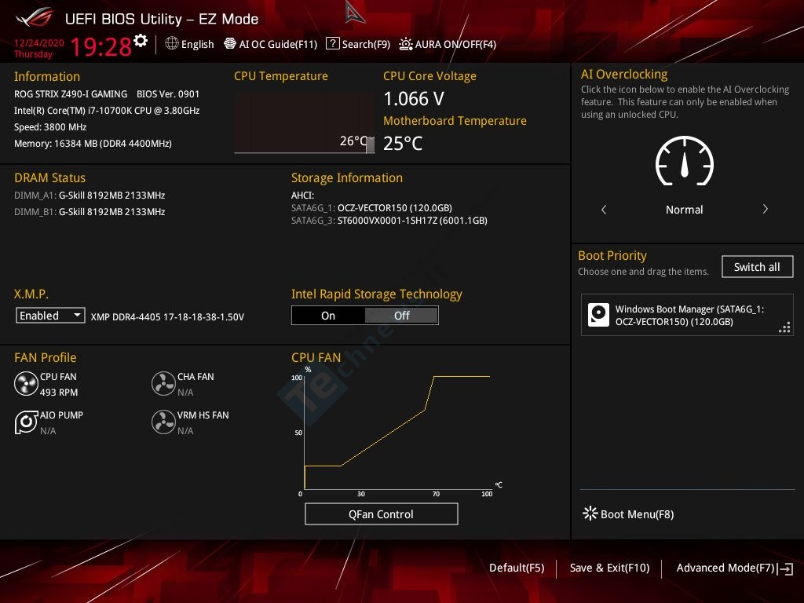The height and width of the screenshot is (603, 804).
Task: Click the Windows Boot Manager disk icon
Action: click(598, 315)
